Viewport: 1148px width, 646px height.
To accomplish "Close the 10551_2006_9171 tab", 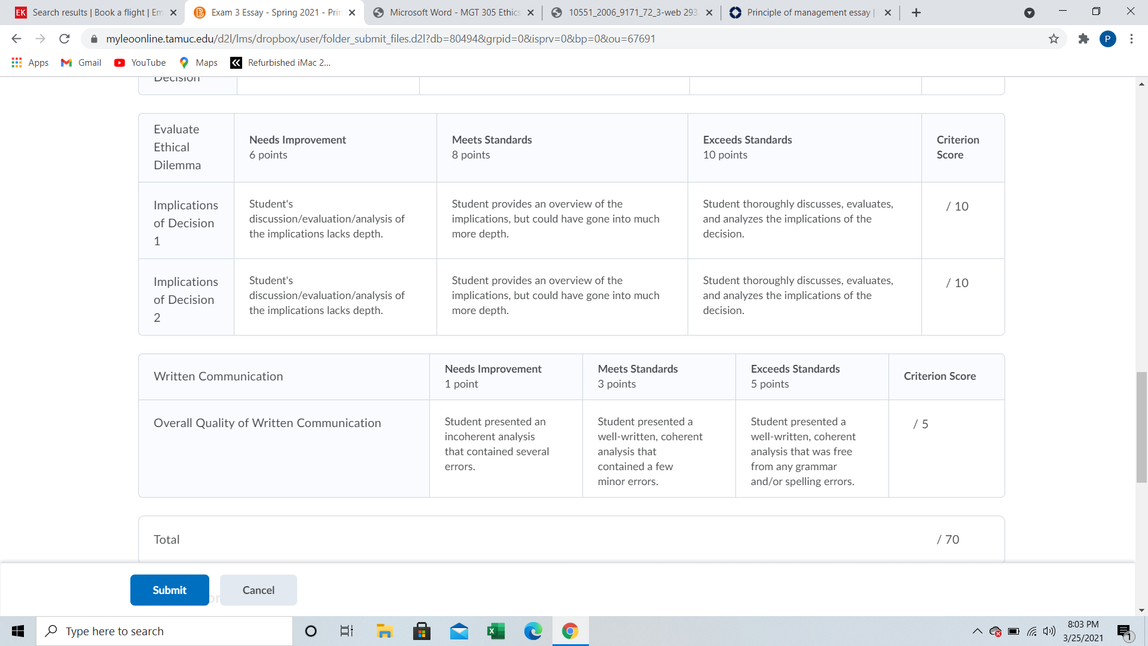I will coord(709,13).
